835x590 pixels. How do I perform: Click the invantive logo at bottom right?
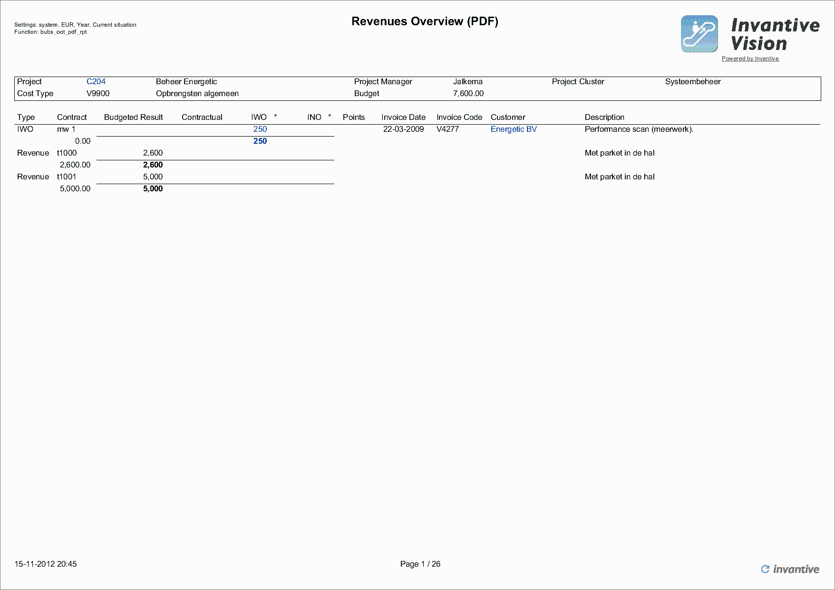(791, 569)
